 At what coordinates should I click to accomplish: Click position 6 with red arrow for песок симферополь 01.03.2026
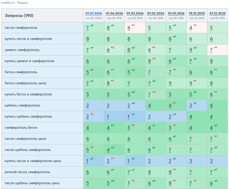(129, 28)
